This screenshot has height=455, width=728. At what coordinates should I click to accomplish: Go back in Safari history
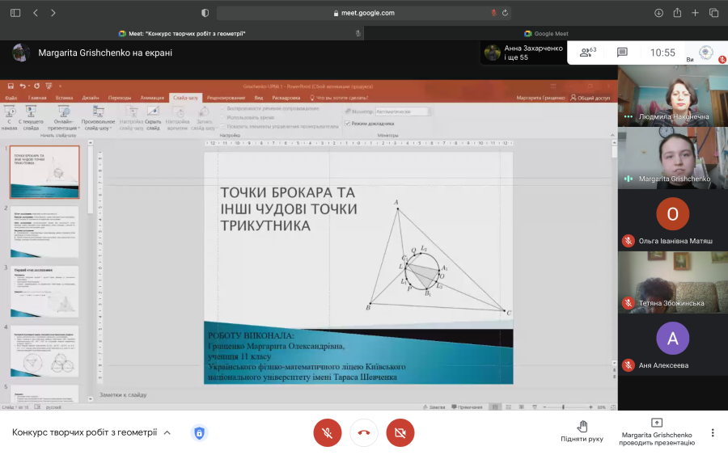click(36, 13)
